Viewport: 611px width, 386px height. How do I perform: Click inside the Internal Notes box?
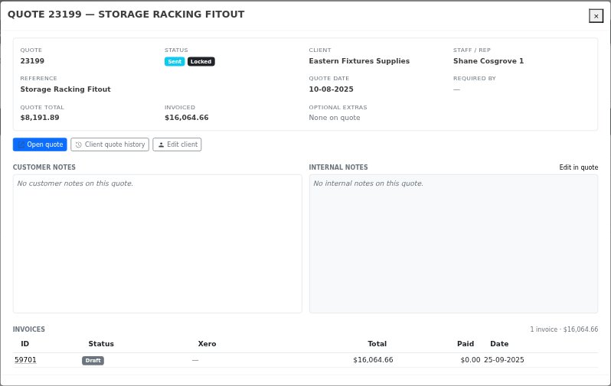(453, 244)
